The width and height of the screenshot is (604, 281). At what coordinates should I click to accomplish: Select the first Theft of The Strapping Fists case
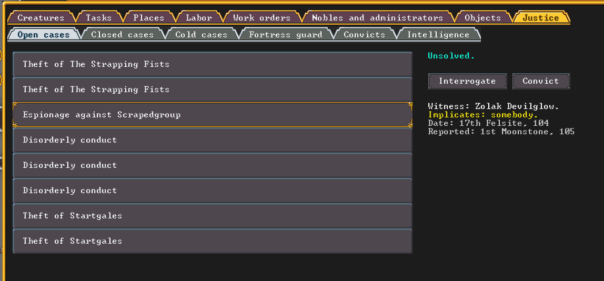(x=212, y=64)
